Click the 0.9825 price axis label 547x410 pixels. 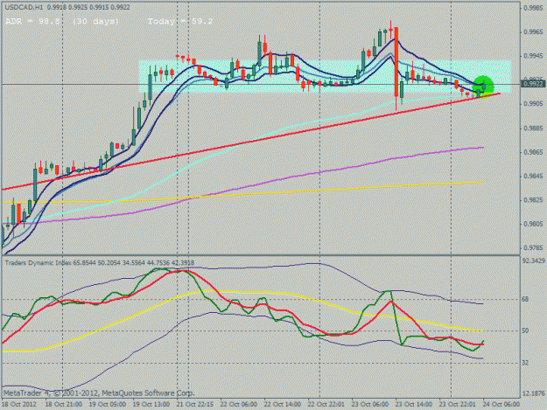pyautogui.click(x=534, y=200)
